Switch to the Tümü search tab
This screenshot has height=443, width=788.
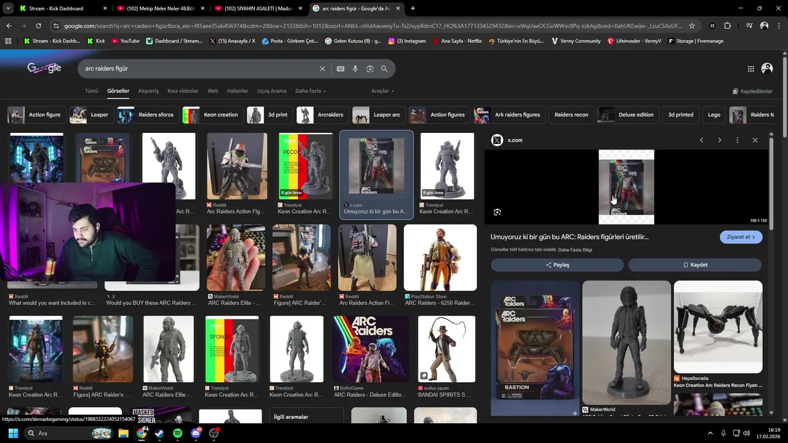92,91
